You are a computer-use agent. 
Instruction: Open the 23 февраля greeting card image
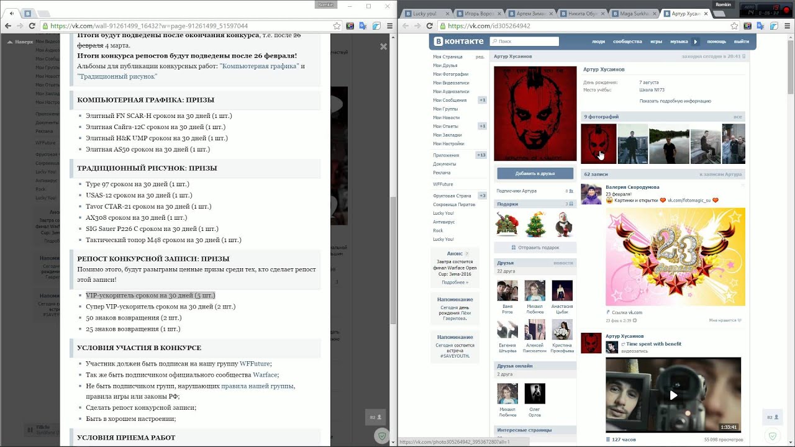point(675,256)
